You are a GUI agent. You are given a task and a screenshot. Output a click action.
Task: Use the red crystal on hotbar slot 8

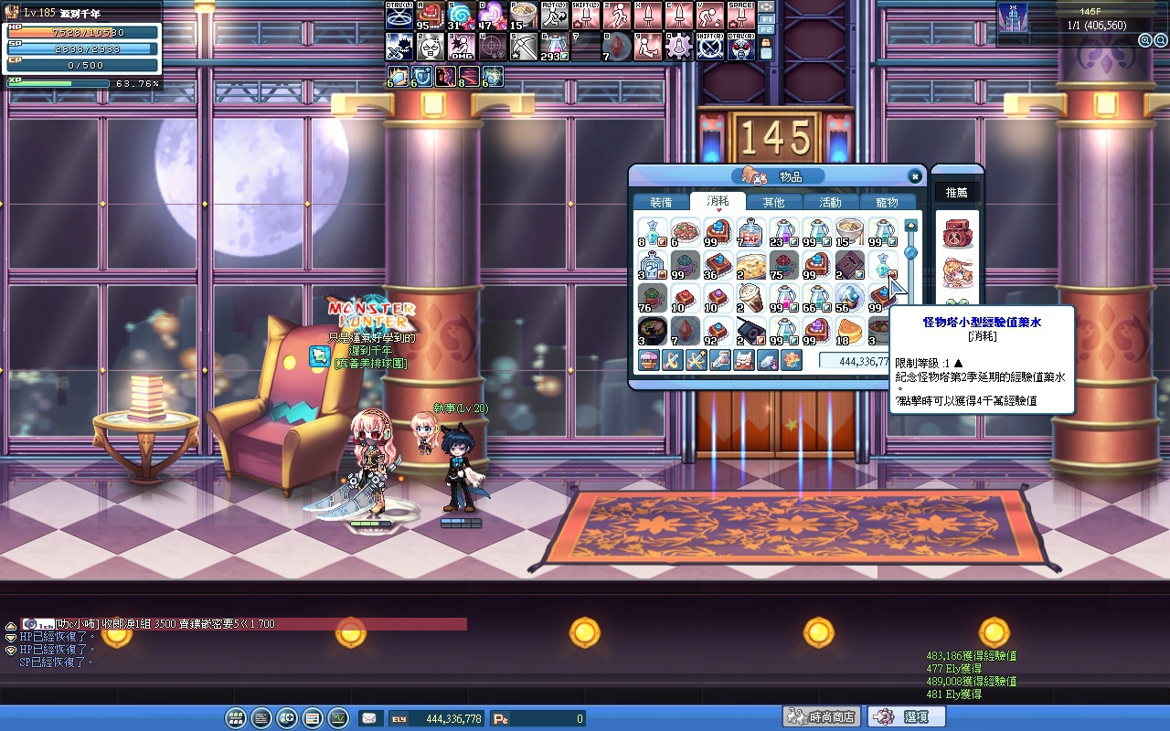[616, 47]
